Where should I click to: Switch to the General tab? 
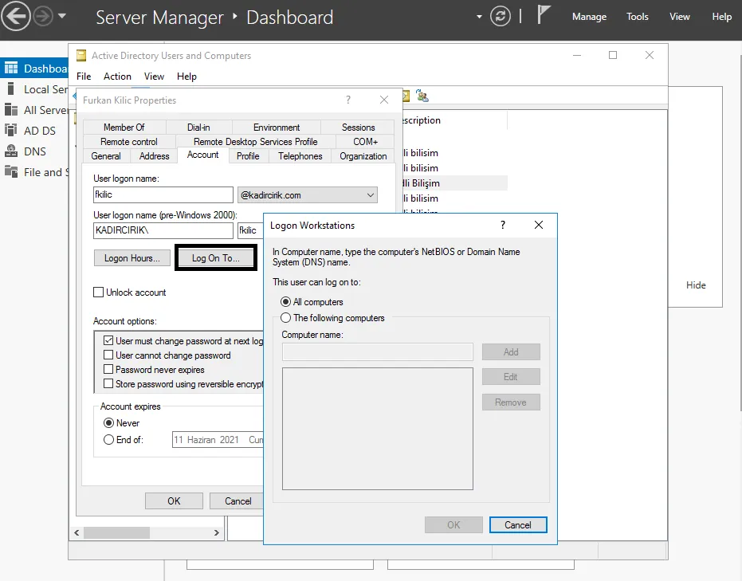pos(106,156)
